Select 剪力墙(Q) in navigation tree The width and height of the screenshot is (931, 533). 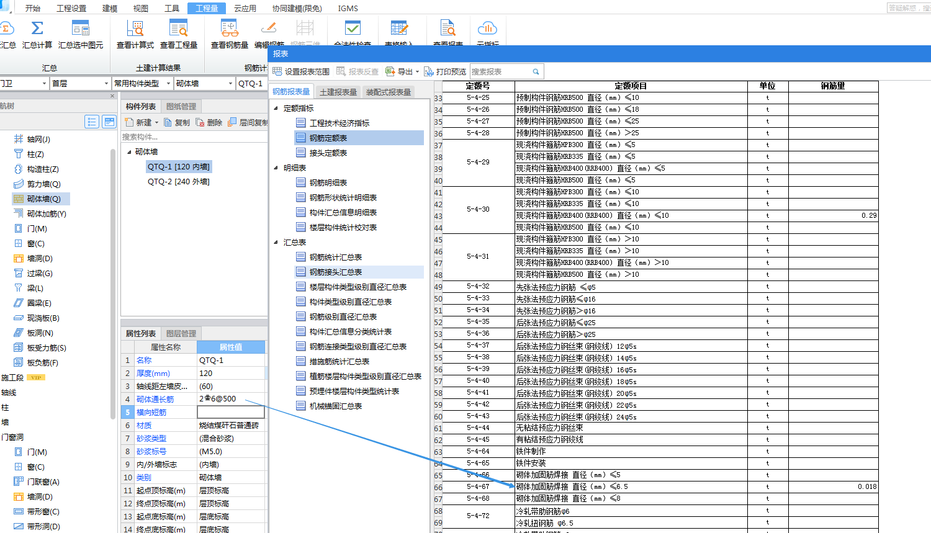[43, 184]
